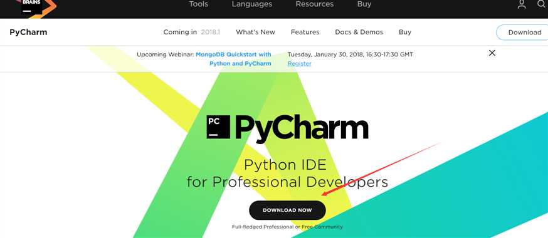This screenshot has width=548, height=238.
Task: Click the webinar date text Tuesday, January 30
Action: click(350, 54)
